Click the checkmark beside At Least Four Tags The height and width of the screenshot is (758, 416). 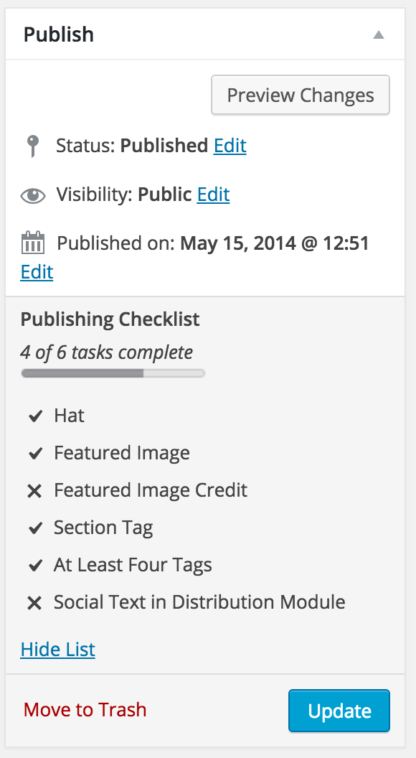pyautogui.click(x=35, y=565)
